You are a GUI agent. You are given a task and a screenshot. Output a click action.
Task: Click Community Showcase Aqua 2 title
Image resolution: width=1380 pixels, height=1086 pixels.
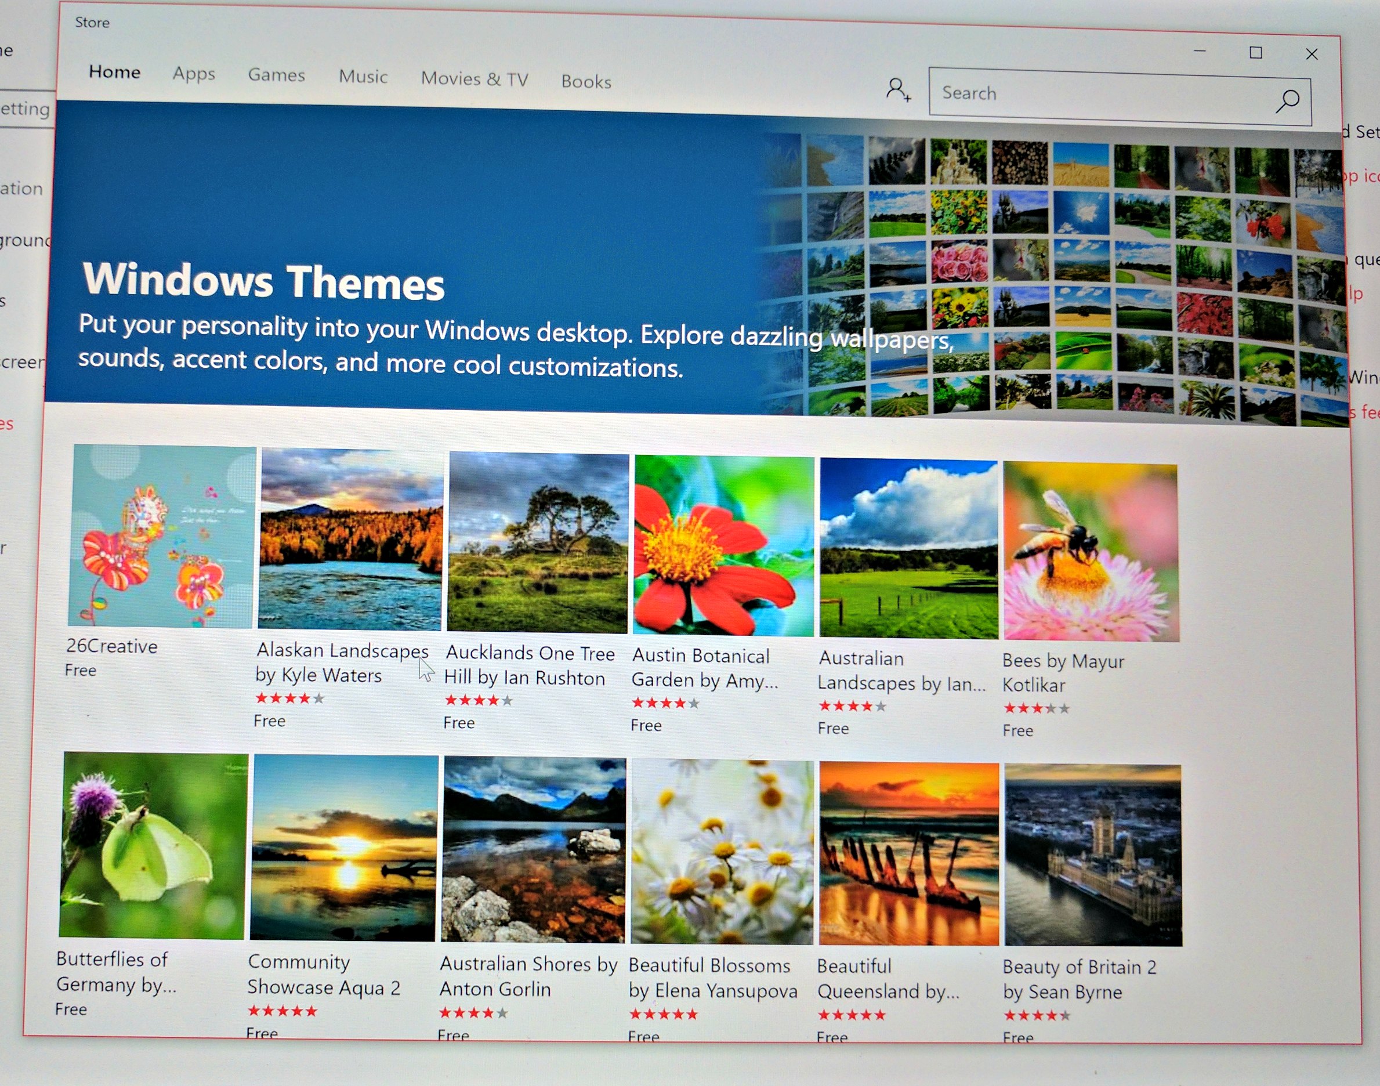click(x=324, y=974)
